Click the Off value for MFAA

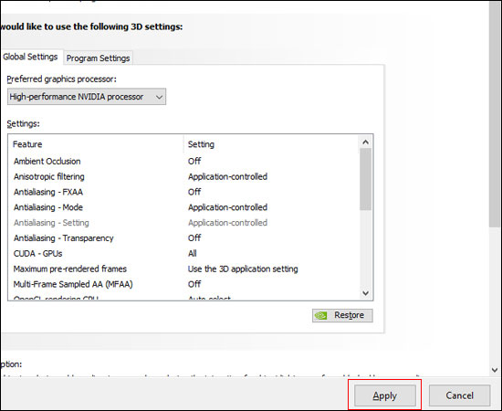pos(194,284)
